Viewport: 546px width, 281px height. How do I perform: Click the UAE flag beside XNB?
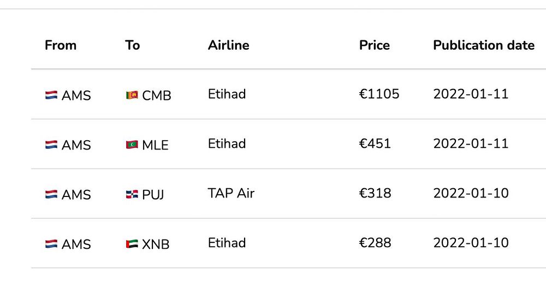coord(132,244)
